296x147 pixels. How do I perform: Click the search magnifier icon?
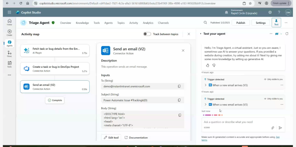click(x=205, y=23)
